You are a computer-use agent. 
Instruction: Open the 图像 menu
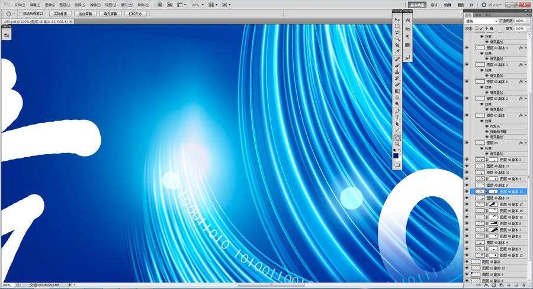(50, 5)
